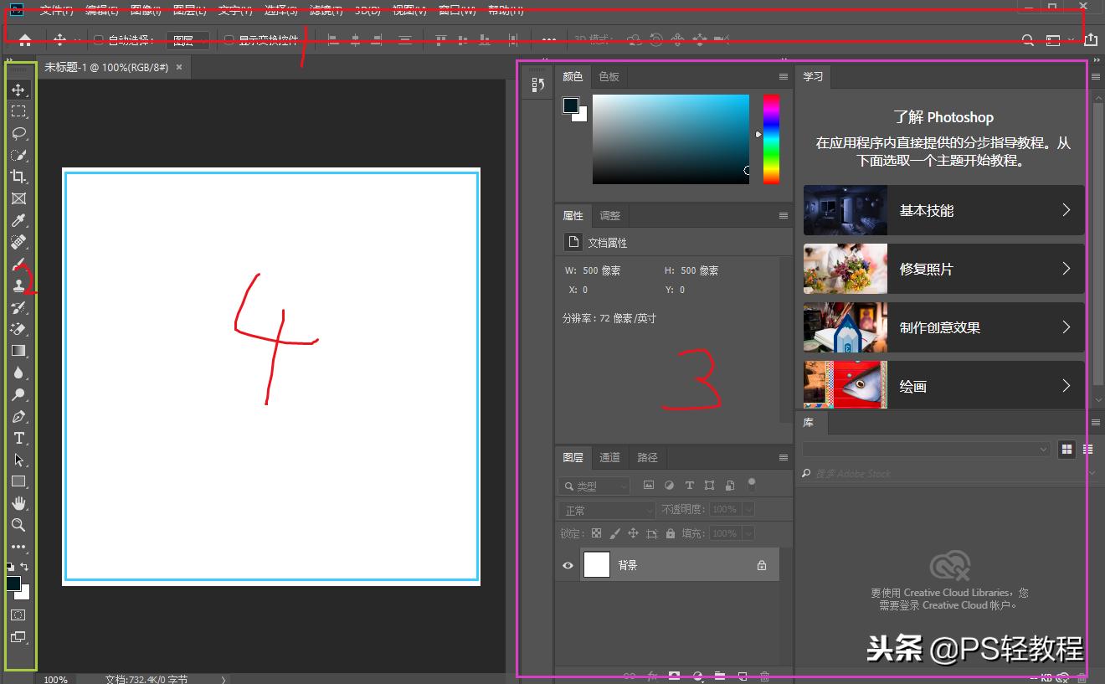This screenshot has height=684, width=1105.
Task: Open the 正常 blend mode dropdown
Action: [607, 510]
